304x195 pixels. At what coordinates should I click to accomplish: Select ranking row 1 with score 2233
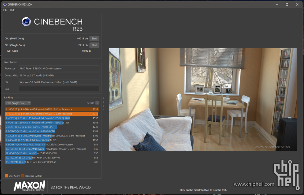pyautogui.click(x=52, y=109)
